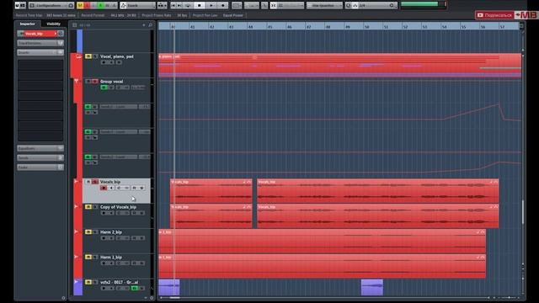Click Stop in the transport bar
Viewport: 539px width, 303px height.
[x=199, y=5]
